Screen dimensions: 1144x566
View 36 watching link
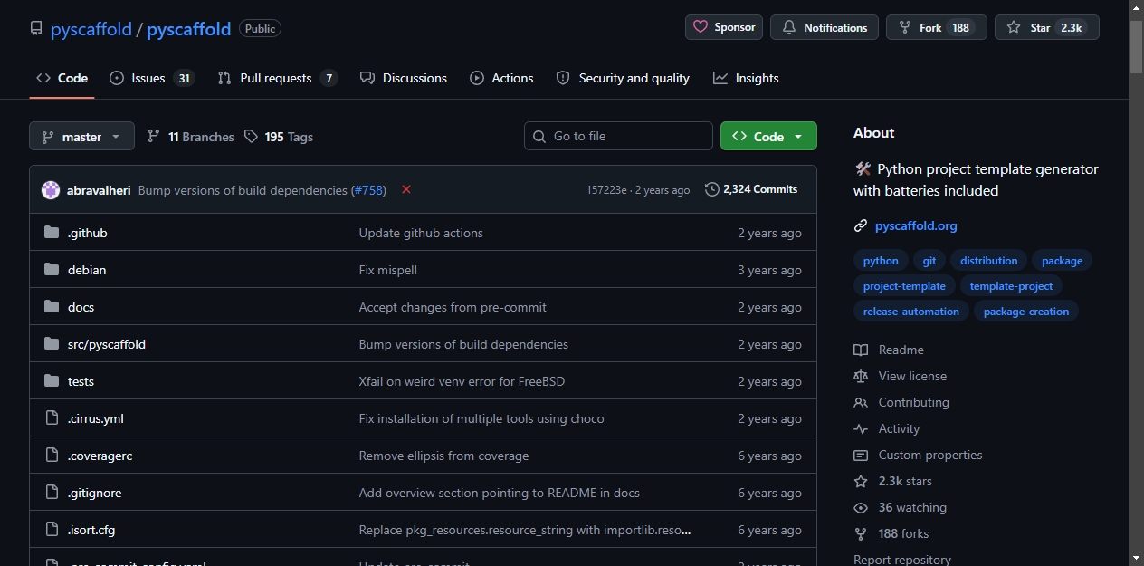pyautogui.click(x=901, y=507)
